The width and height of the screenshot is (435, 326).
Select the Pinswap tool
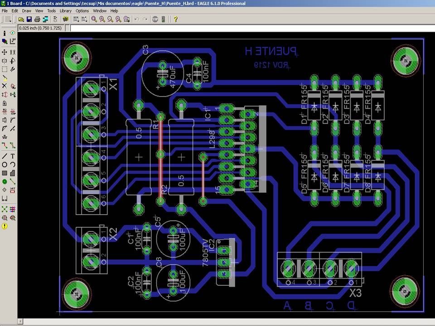tap(5, 95)
